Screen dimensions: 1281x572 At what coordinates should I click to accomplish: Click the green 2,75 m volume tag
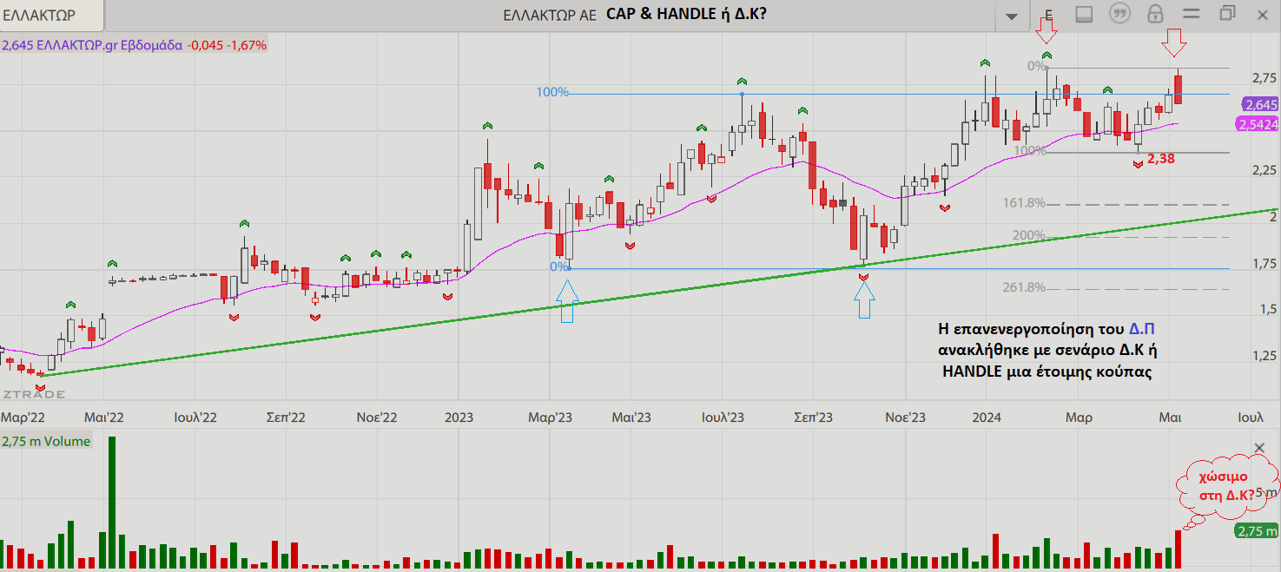coord(1256,531)
